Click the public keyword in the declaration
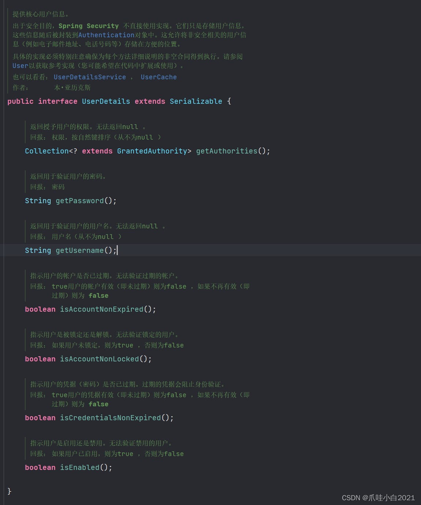The image size is (421, 505). click(x=20, y=101)
